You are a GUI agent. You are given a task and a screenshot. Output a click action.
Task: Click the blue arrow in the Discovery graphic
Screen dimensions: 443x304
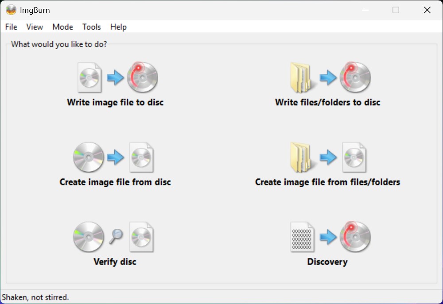(328, 237)
